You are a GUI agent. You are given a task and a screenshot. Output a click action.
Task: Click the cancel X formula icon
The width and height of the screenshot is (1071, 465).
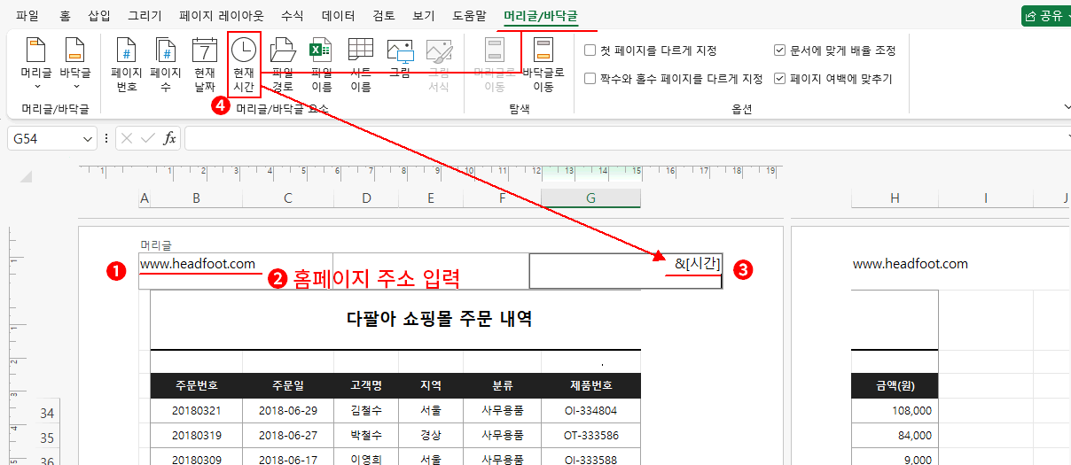(128, 139)
